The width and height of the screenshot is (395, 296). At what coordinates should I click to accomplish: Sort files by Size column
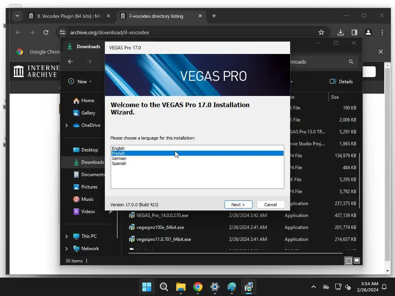tap(335, 97)
